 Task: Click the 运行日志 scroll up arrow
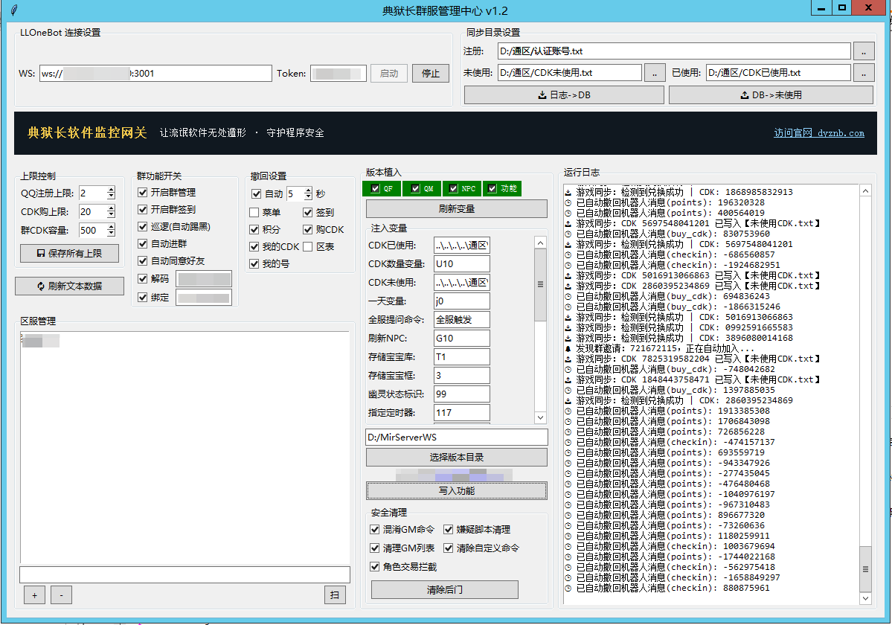coord(865,190)
